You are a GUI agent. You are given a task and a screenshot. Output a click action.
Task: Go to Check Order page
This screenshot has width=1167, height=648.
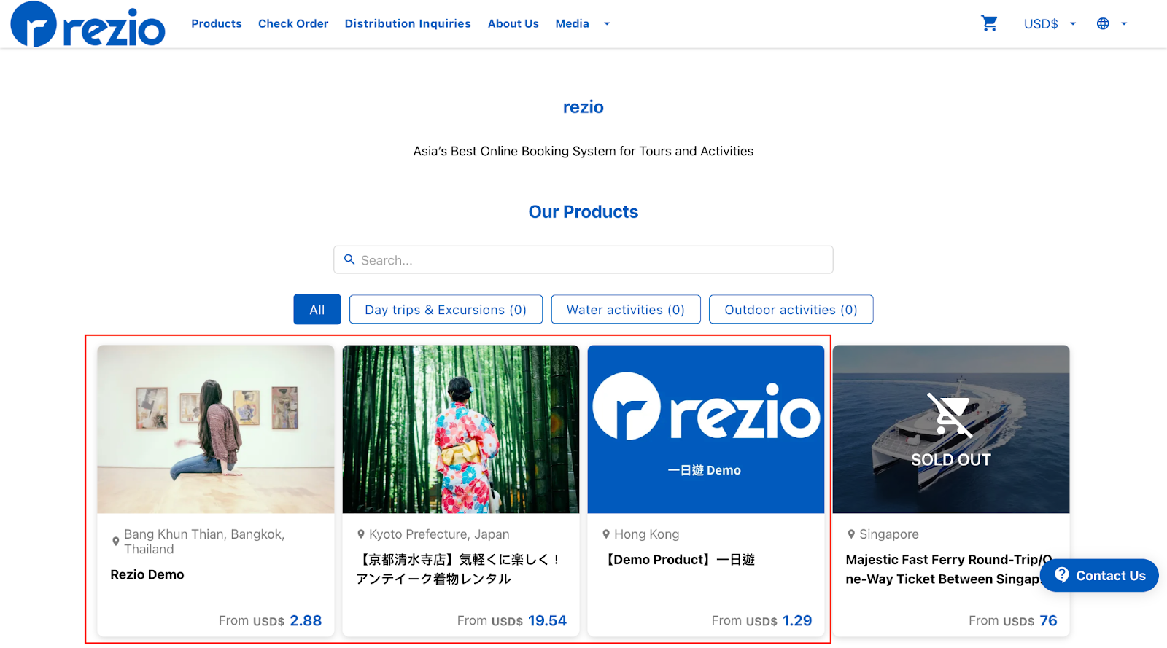click(293, 23)
